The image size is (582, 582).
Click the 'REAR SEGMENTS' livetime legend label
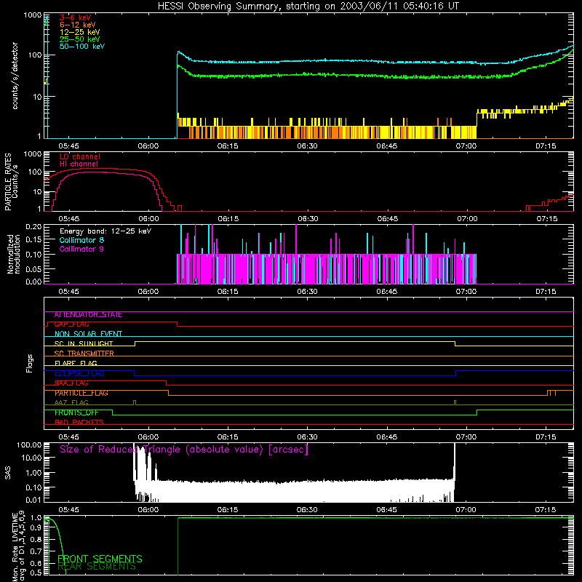(97, 567)
